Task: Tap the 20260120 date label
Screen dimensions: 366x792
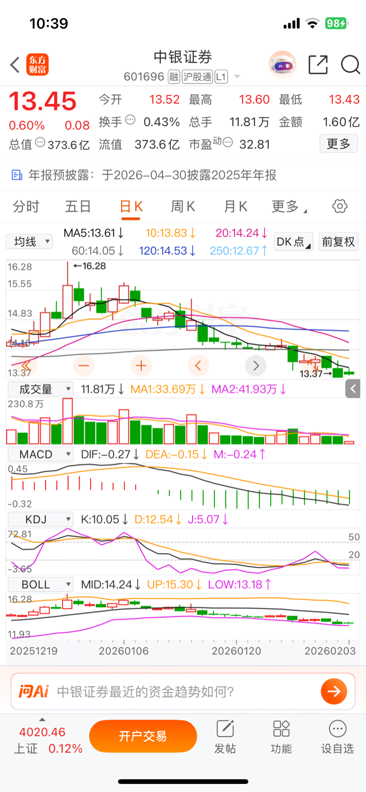Action: point(236,651)
